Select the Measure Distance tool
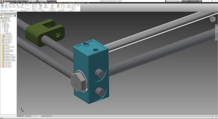Viewport: 218px width, 119px height. [69, 6]
